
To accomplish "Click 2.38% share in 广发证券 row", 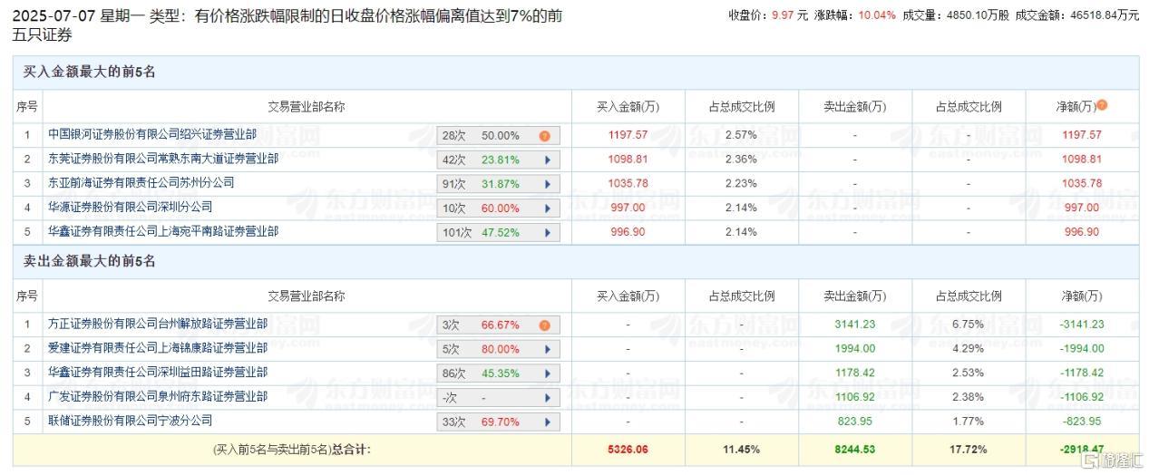I will (x=969, y=397).
